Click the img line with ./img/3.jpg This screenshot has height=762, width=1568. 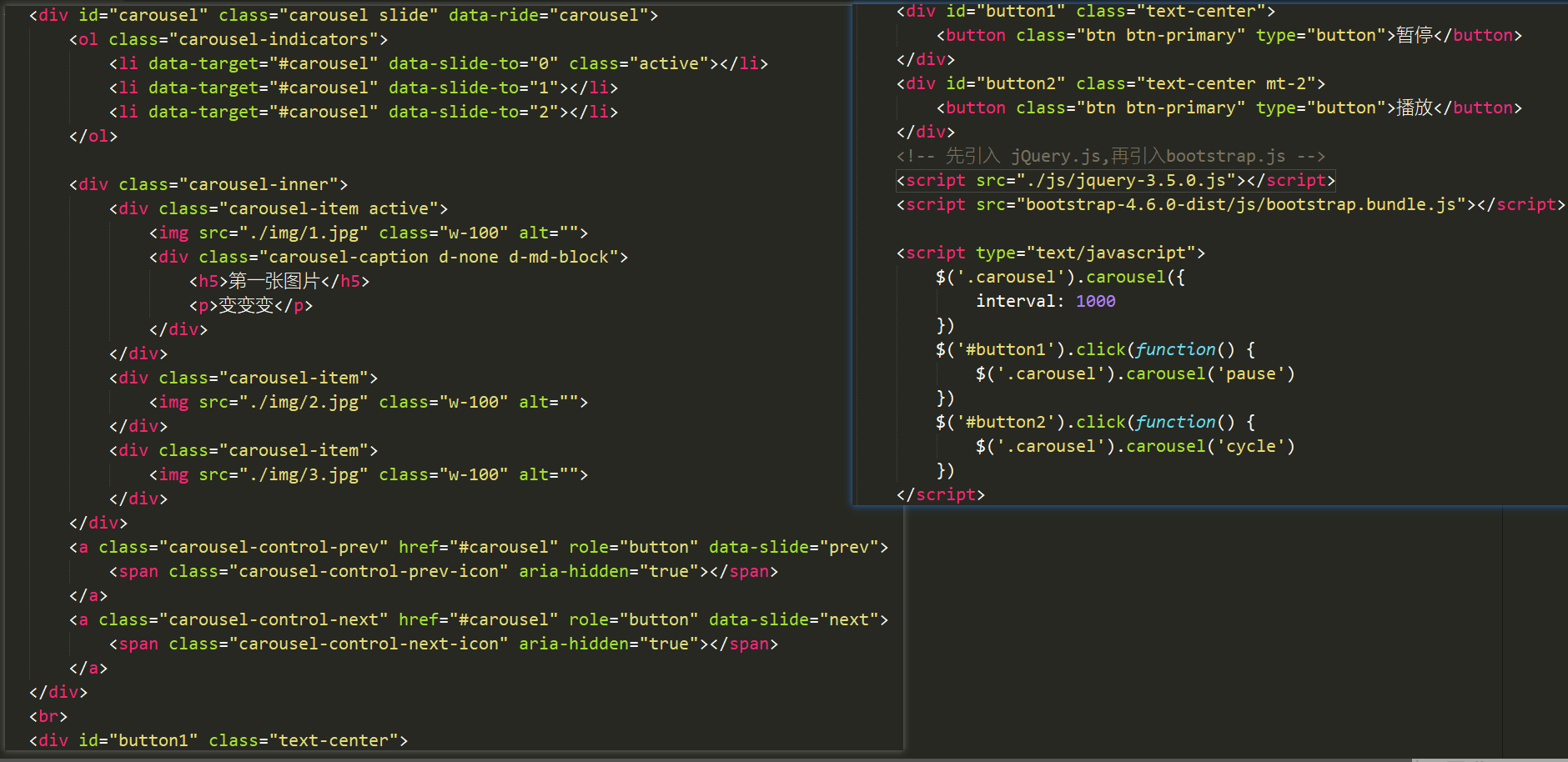[369, 474]
